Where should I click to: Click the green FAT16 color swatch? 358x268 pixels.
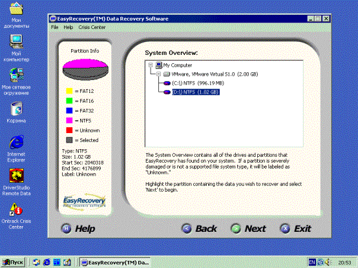coord(69,101)
